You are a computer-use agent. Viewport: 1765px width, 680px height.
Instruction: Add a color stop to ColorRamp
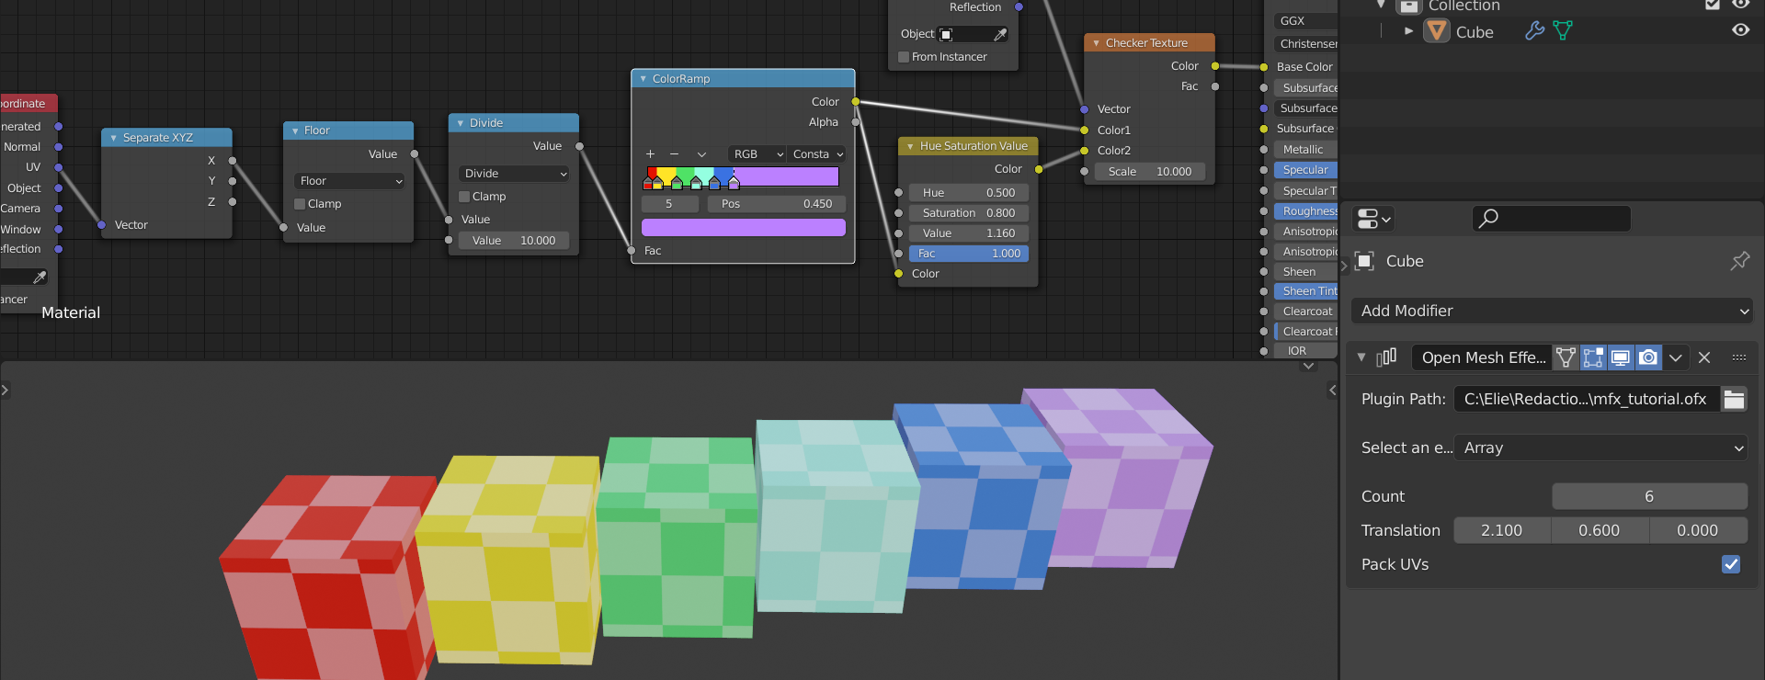[650, 154]
